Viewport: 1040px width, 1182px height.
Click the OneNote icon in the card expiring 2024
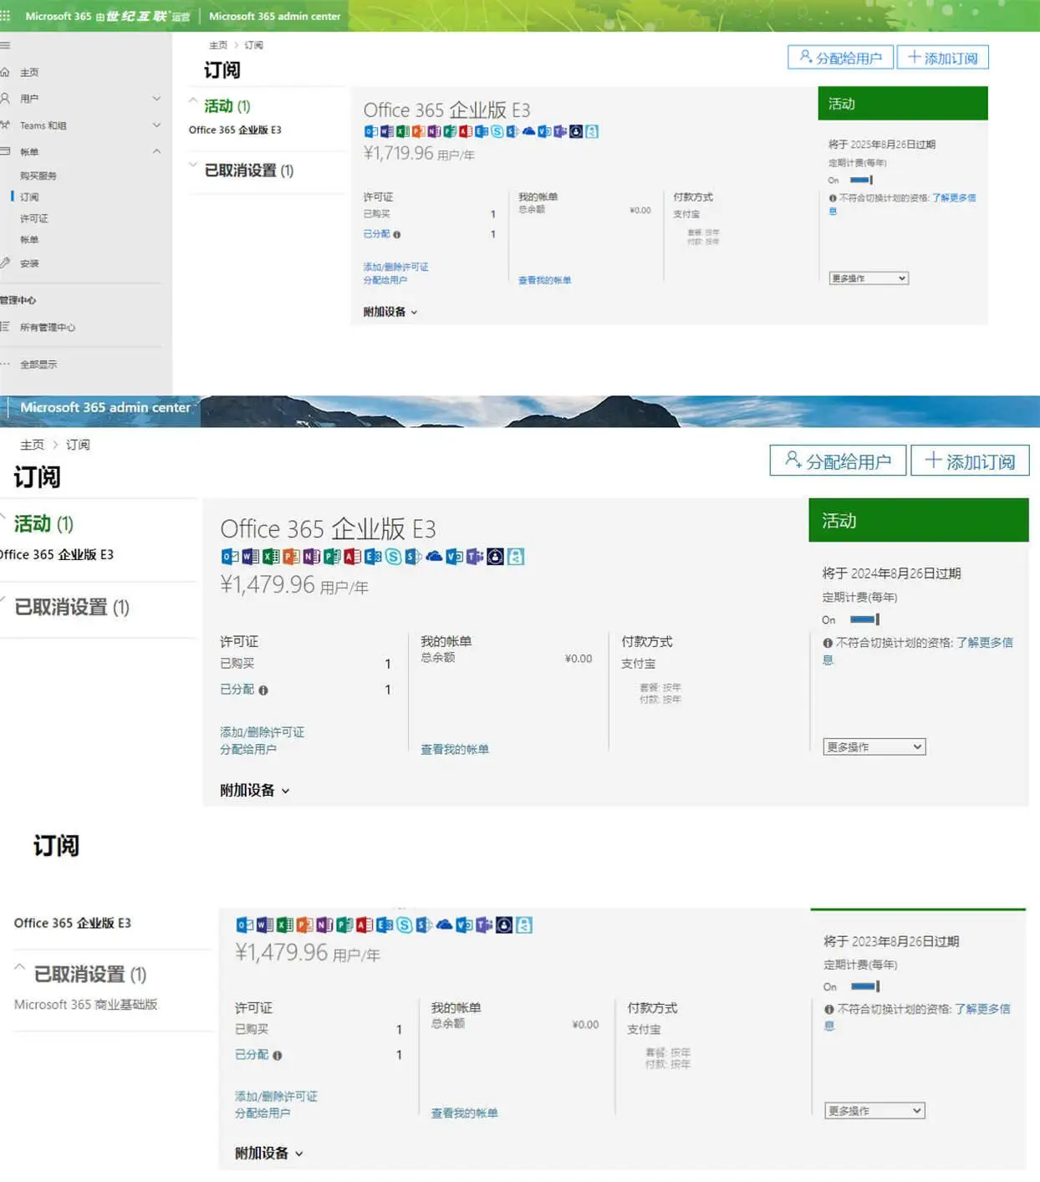(x=311, y=556)
